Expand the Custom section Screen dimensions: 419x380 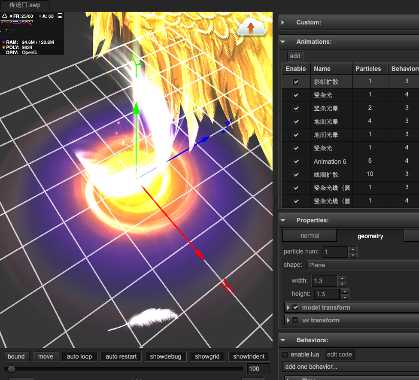pyautogui.click(x=283, y=22)
